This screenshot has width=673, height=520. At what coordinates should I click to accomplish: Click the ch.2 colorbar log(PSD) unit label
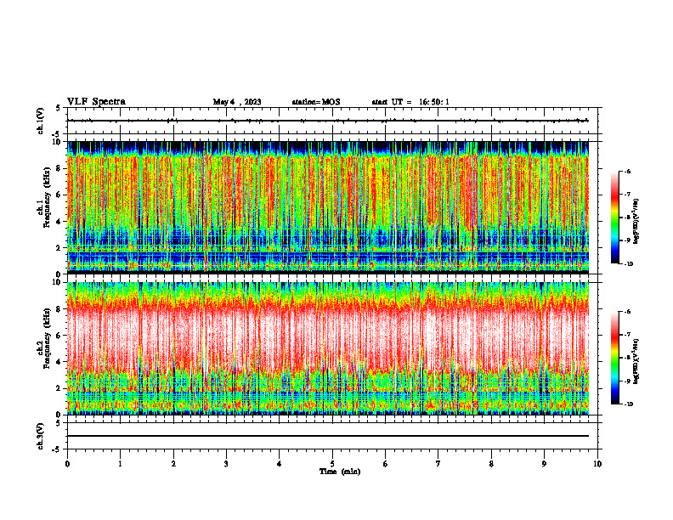636,361
